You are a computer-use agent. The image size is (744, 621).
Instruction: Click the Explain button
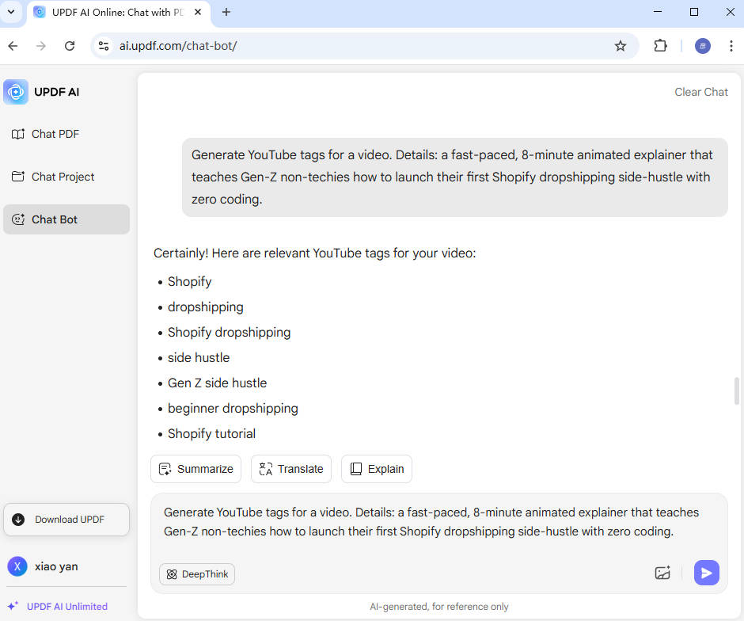(x=377, y=469)
